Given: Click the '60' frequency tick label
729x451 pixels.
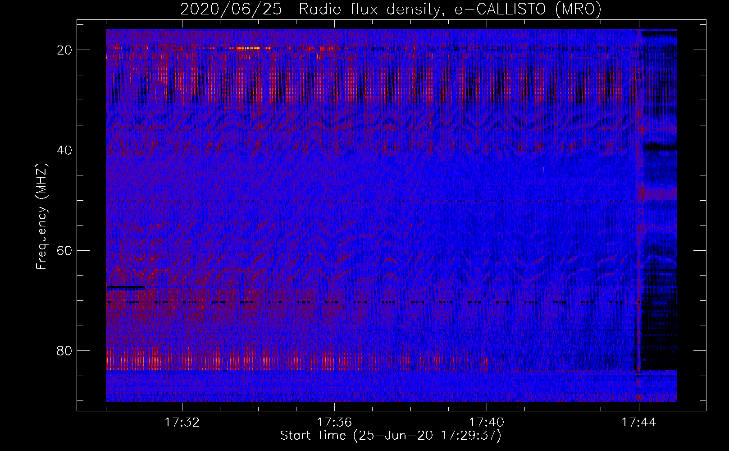Looking at the screenshot, I should click(65, 251).
